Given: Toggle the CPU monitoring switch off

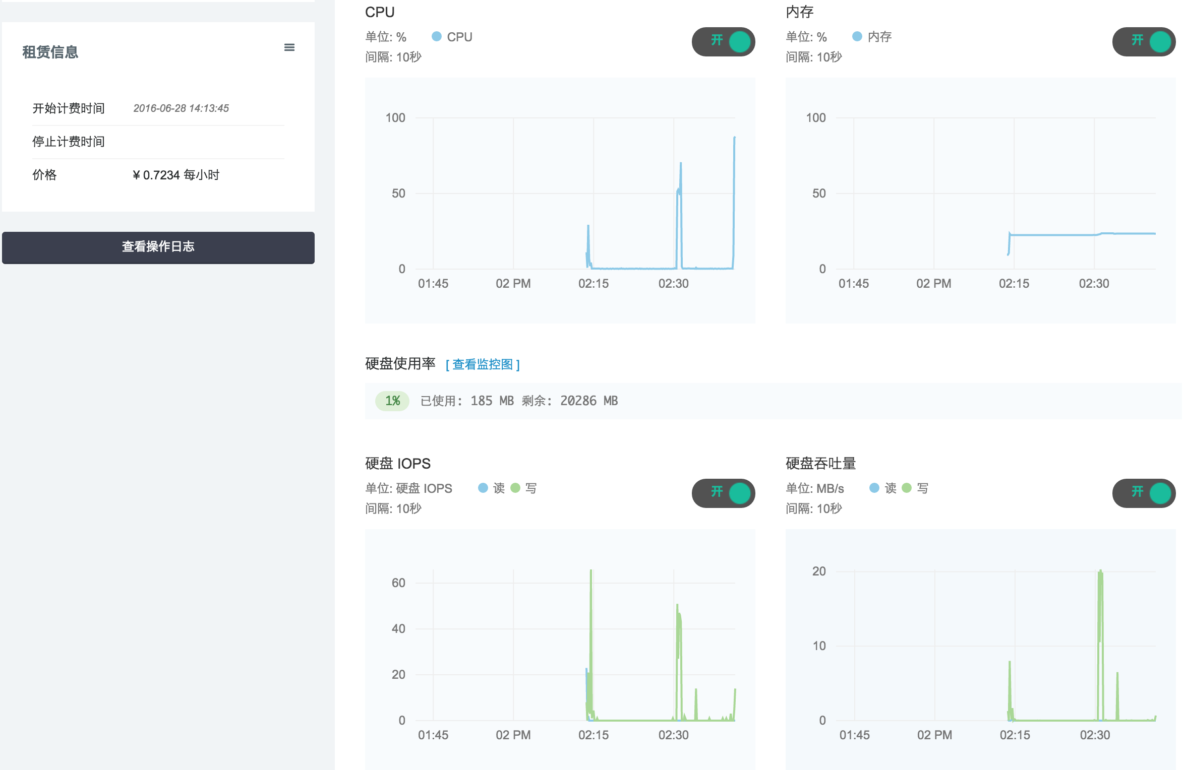Looking at the screenshot, I should coord(723,41).
